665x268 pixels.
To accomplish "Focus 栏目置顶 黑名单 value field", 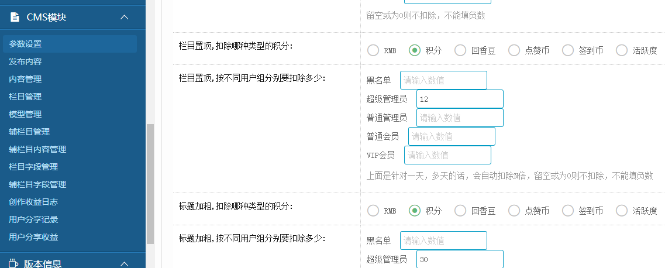I will point(443,80).
